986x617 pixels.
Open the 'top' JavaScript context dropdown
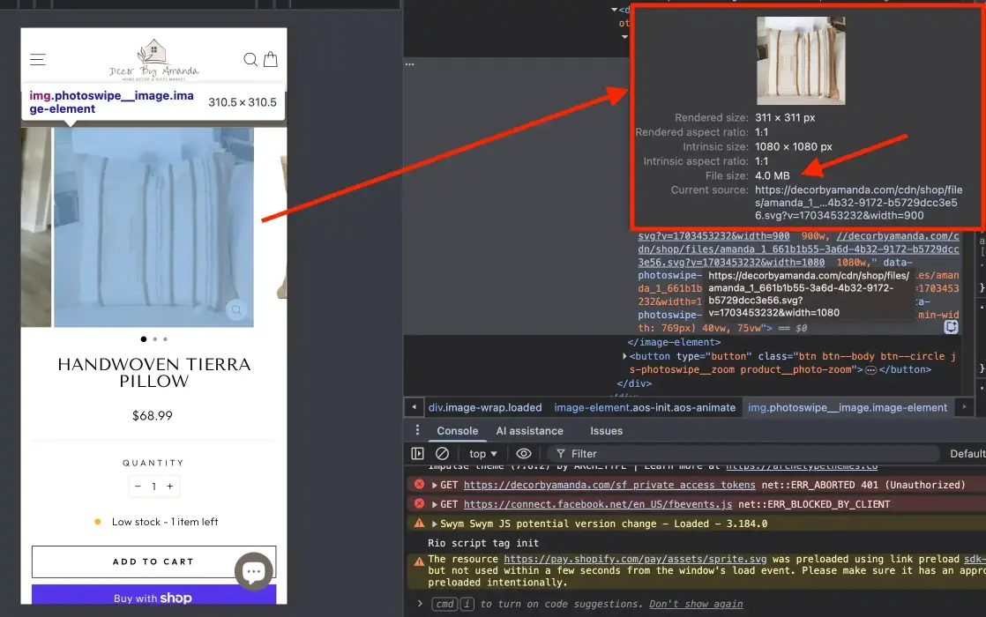tap(482, 454)
